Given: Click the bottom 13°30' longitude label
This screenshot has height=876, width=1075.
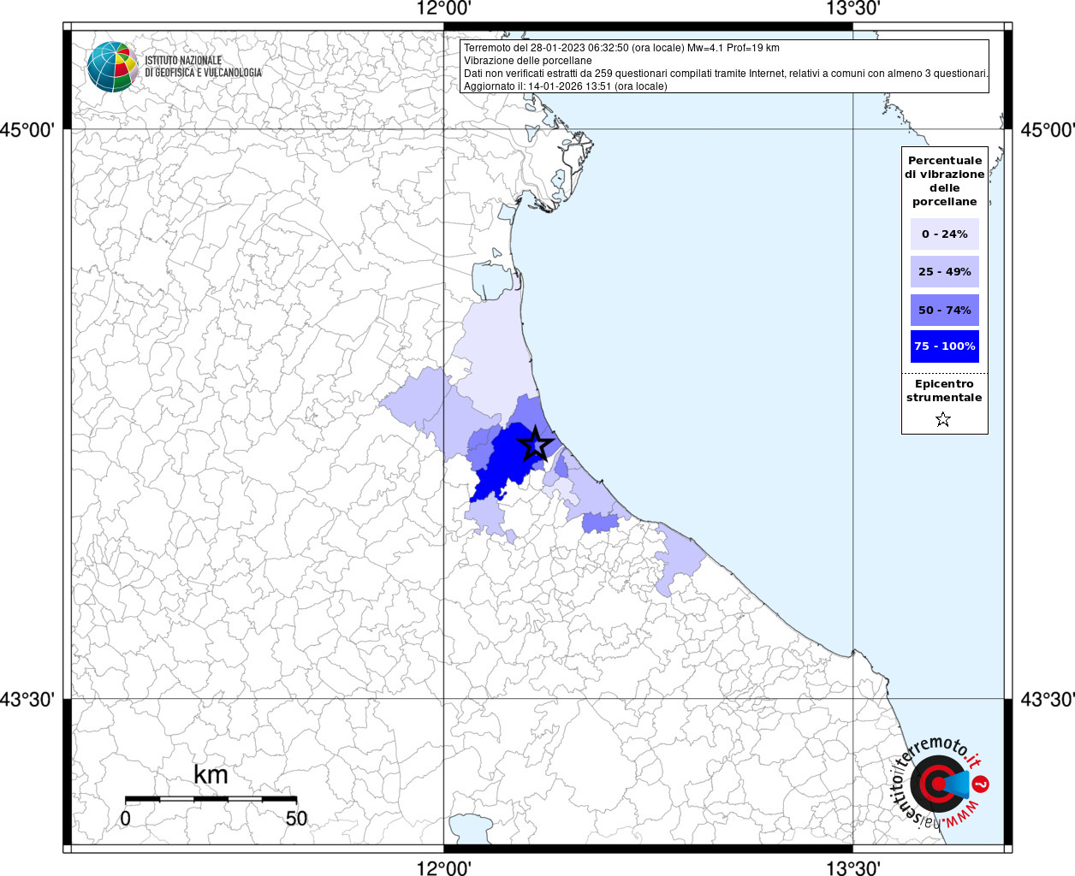Looking at the screenshot, I should pos(852,867).
